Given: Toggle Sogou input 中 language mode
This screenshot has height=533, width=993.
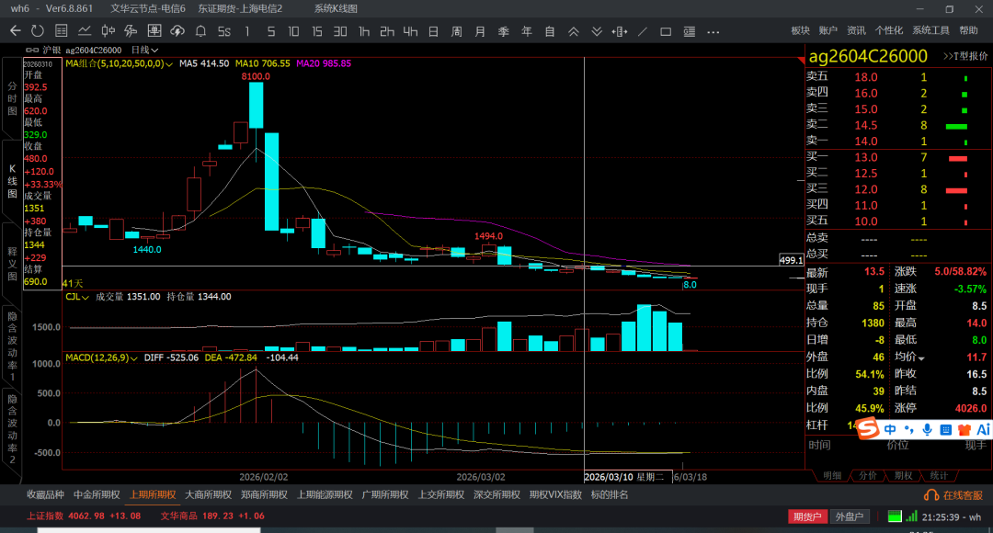Looking at the screenshot, I should 890,429.
